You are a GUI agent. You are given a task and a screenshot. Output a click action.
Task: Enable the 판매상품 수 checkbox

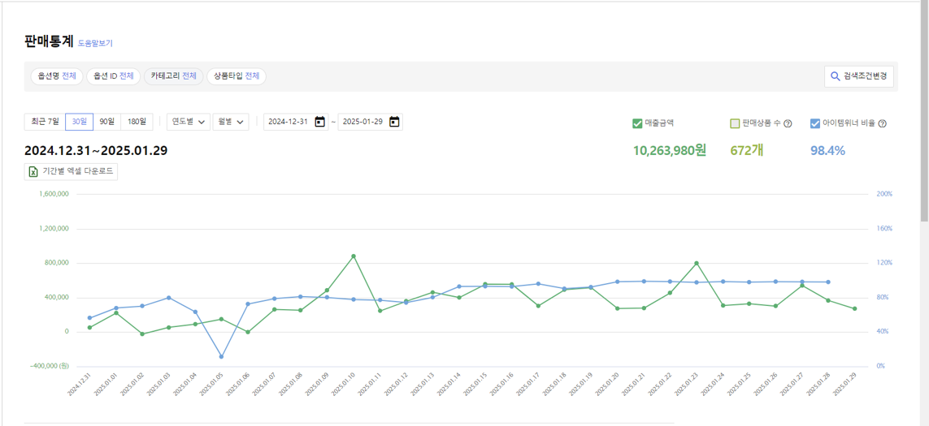click(x=735, y=123)
